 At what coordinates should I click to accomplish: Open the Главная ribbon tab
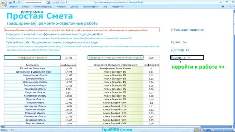(14, 7)
